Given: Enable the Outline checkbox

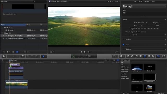Looking at the screenshot, I should pos(123,49).
